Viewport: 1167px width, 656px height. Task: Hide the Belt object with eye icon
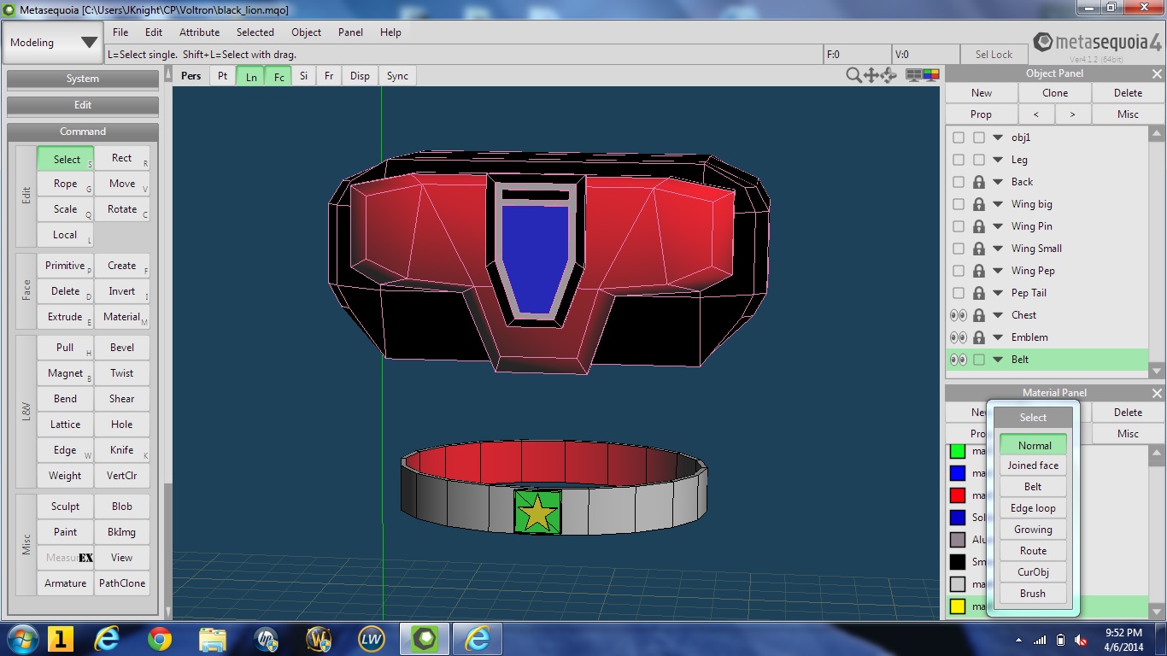(959, 360)
